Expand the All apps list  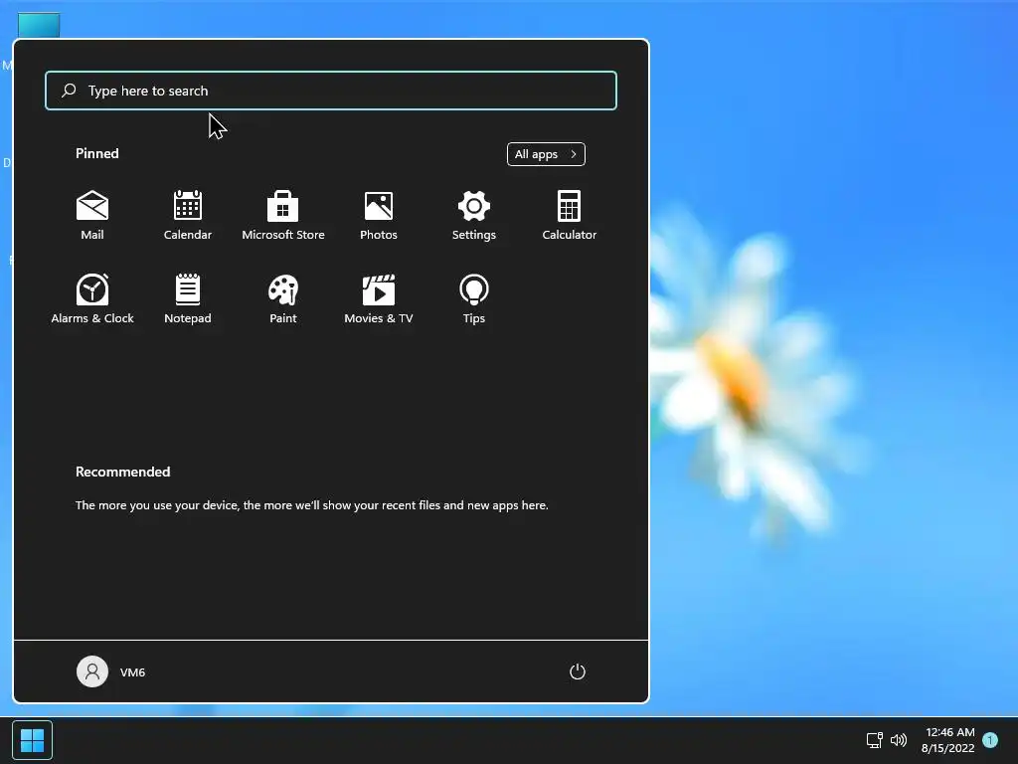(546, 154)
